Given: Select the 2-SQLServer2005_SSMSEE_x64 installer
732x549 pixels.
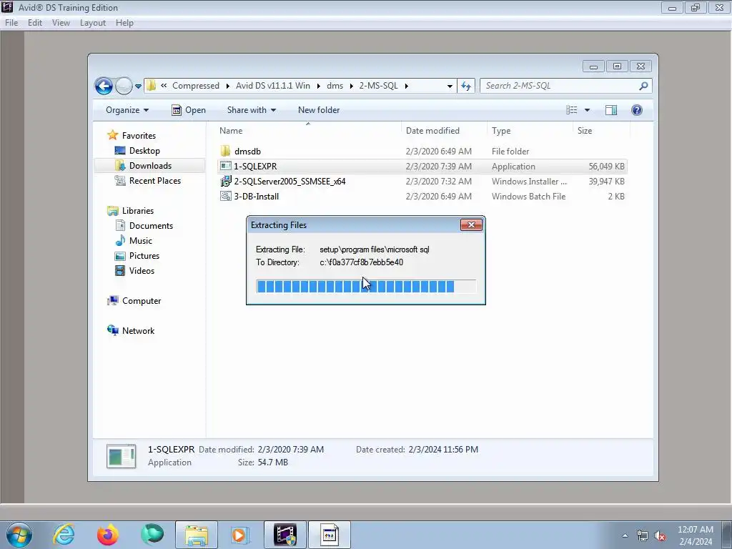Looking at the screenshot, I should pos(290,181).
